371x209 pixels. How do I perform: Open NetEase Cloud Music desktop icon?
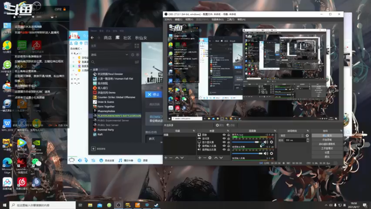(22, 184)
